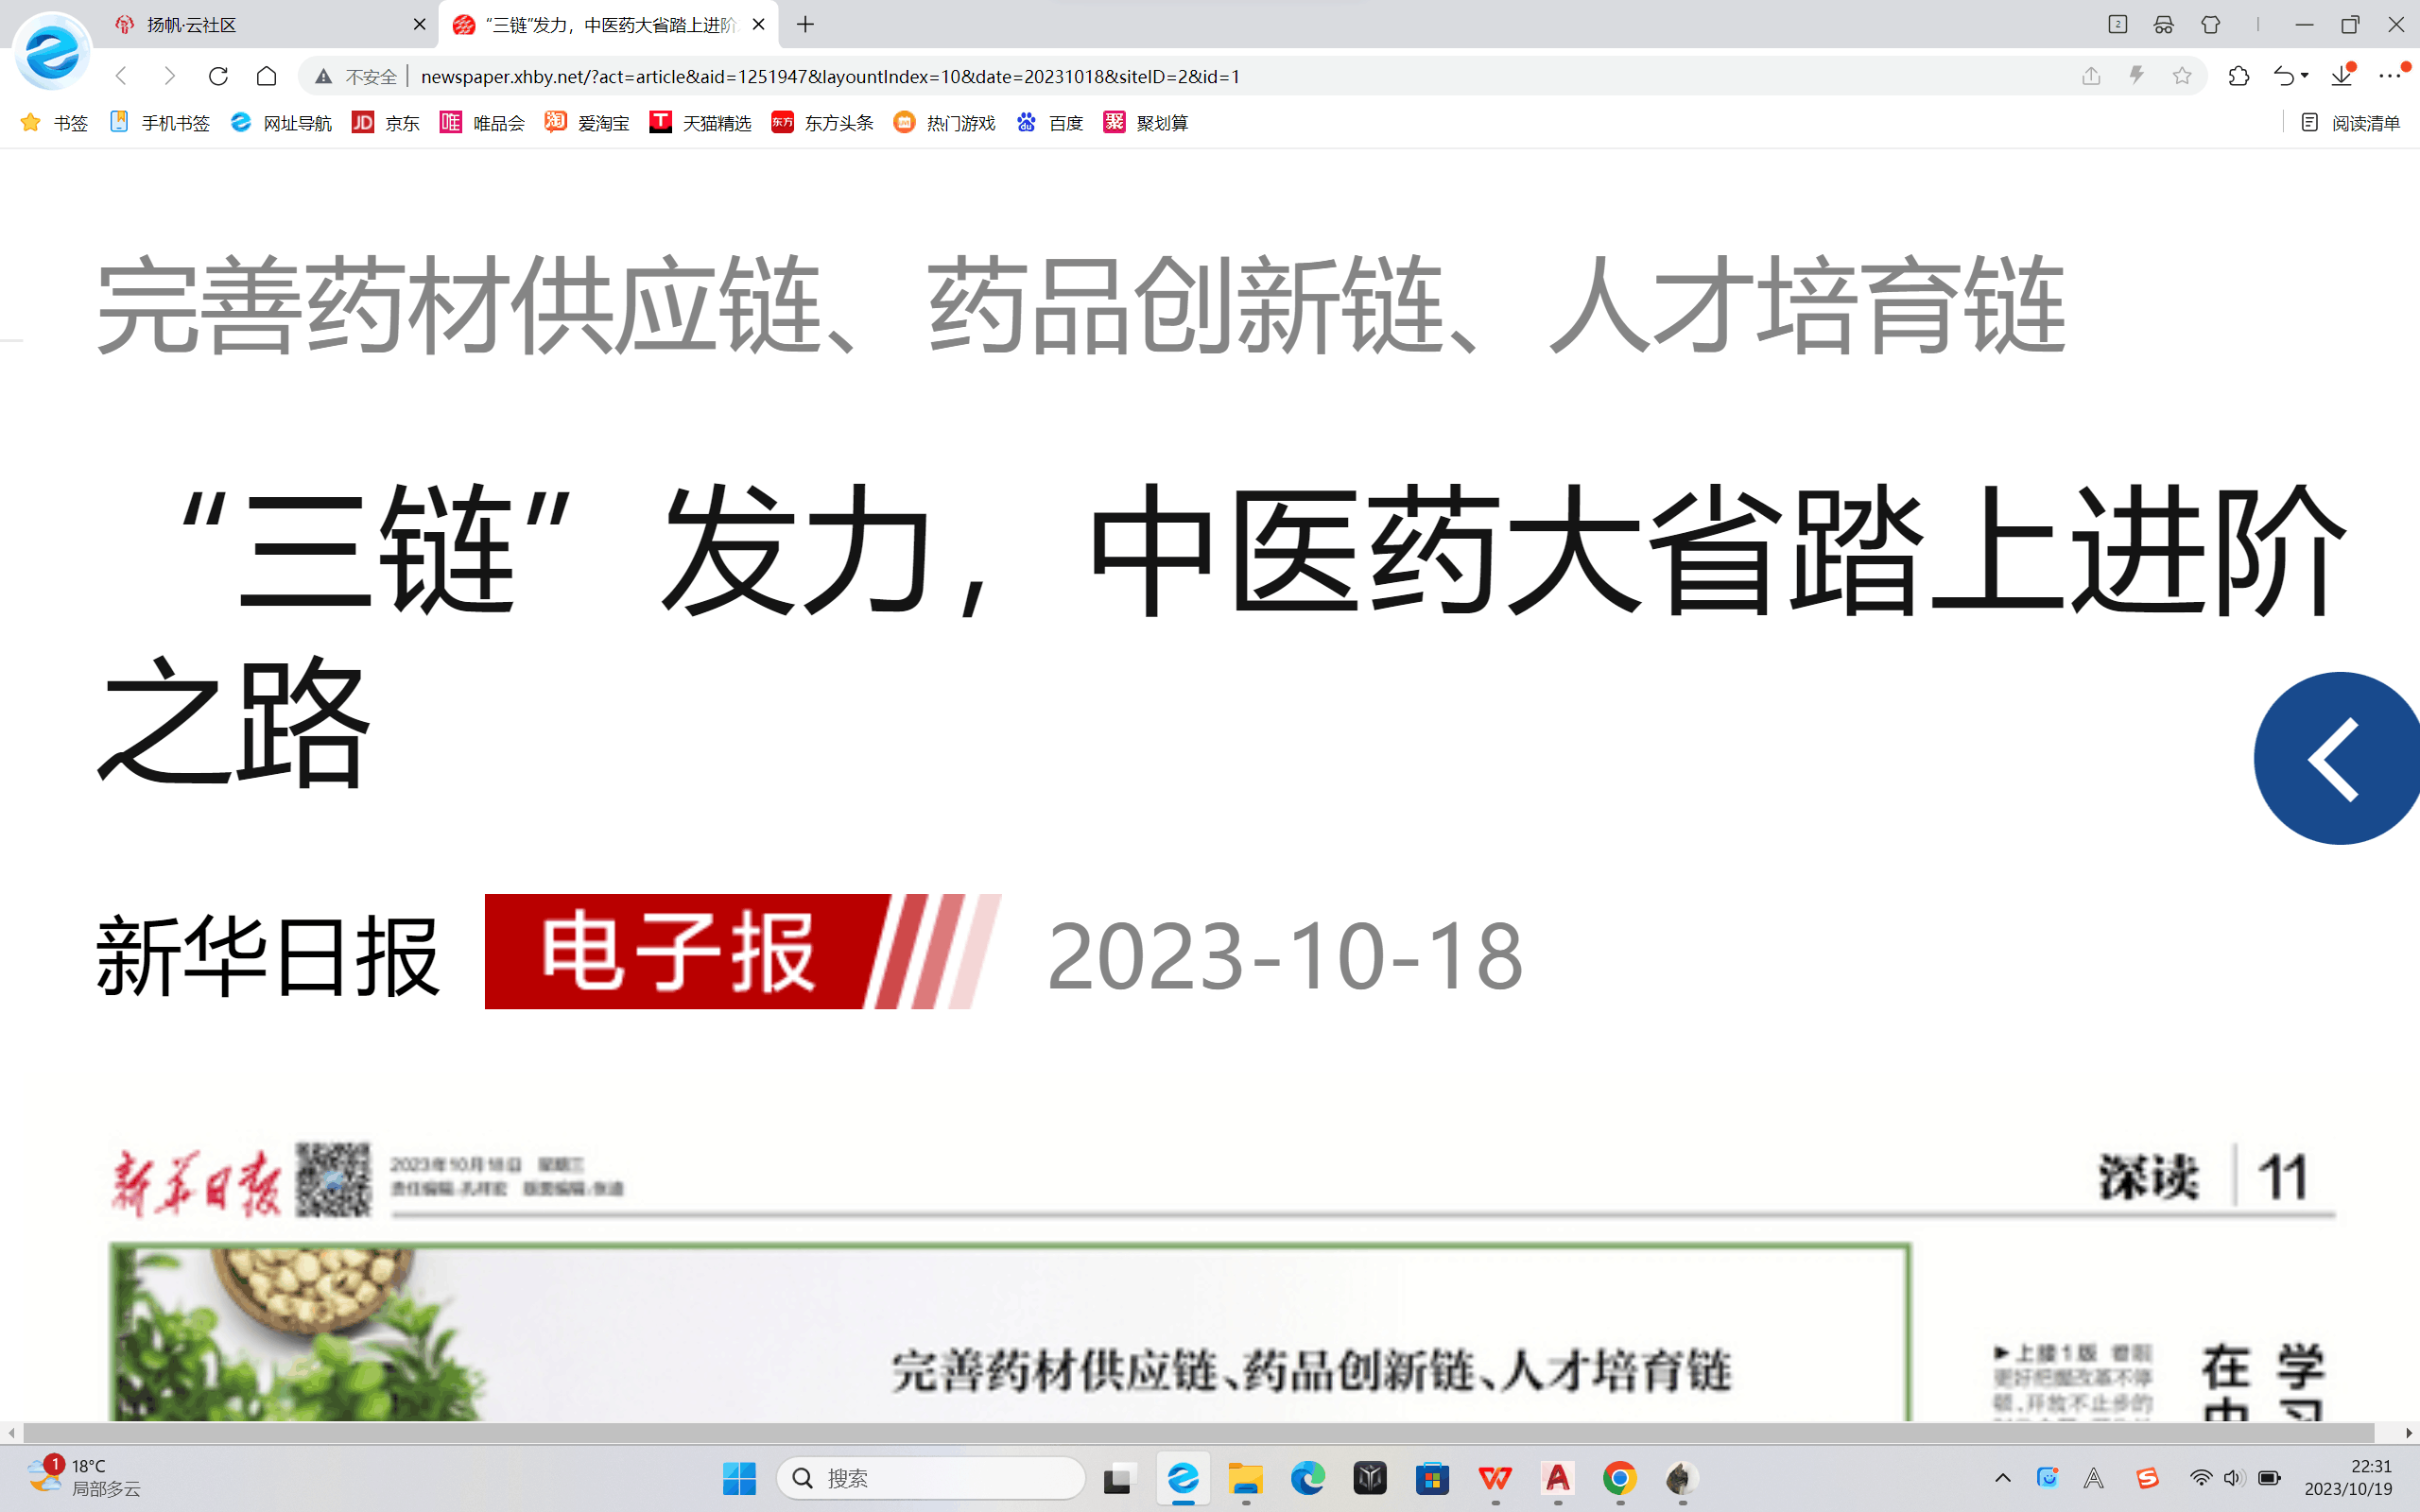
Task: Open the three-dot browser menu
Action: click(2390, 76)
